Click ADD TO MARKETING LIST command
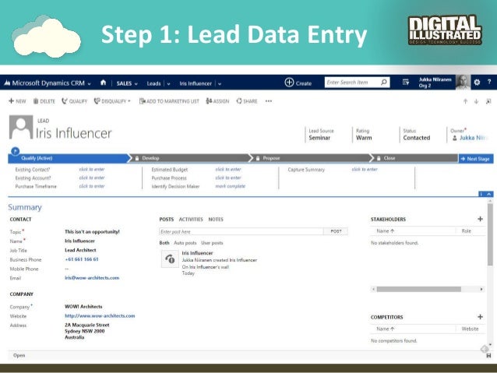 [169, 101]
